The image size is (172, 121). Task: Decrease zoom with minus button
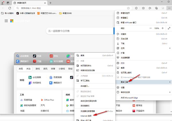150,28
